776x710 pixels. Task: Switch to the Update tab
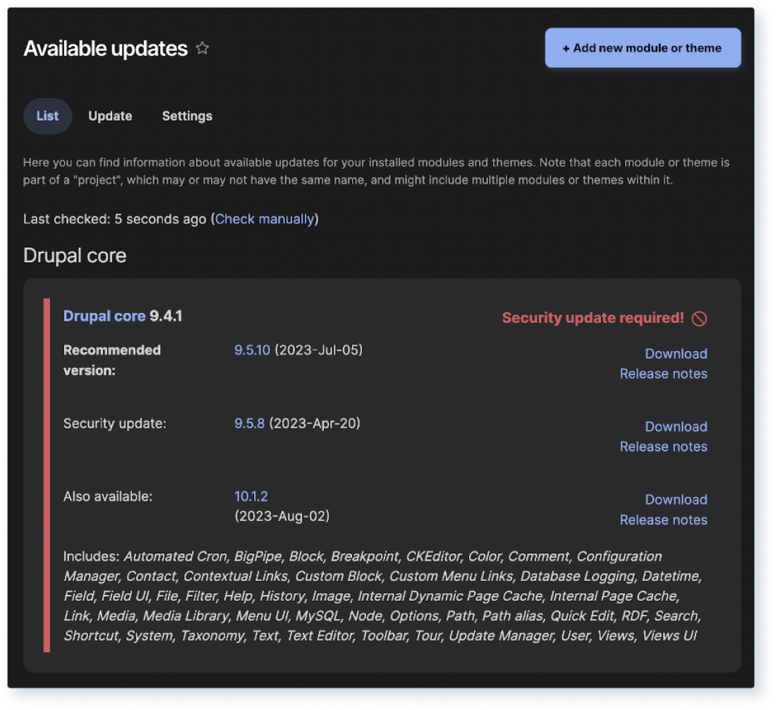pos(110,116)
